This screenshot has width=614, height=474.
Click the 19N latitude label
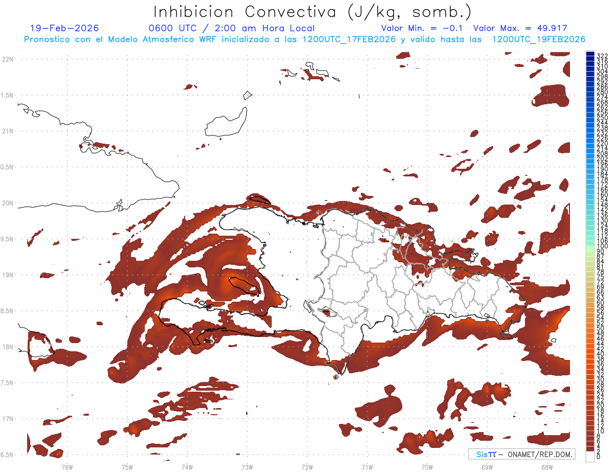coord(7,275)
